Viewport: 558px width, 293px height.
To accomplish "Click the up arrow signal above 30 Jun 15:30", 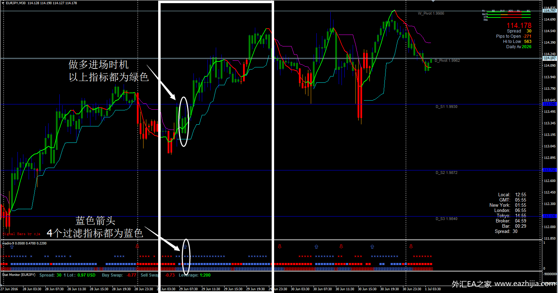I will coord(372,247).
